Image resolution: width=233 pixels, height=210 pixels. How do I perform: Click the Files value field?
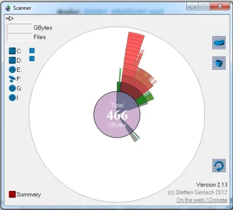(19, 37)
